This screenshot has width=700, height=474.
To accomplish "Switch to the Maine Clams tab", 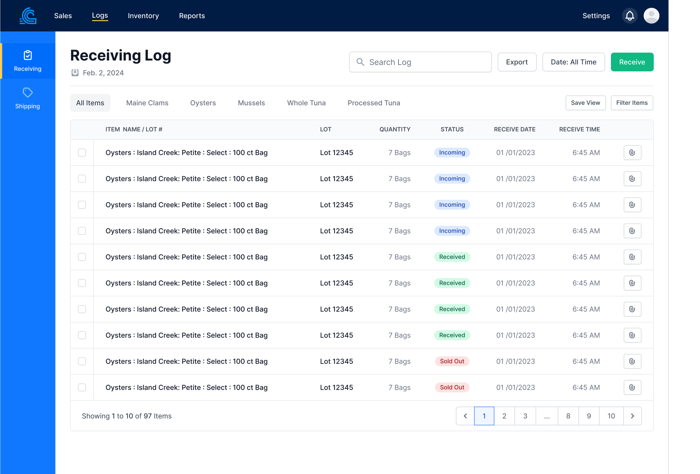I will (147, 103).
